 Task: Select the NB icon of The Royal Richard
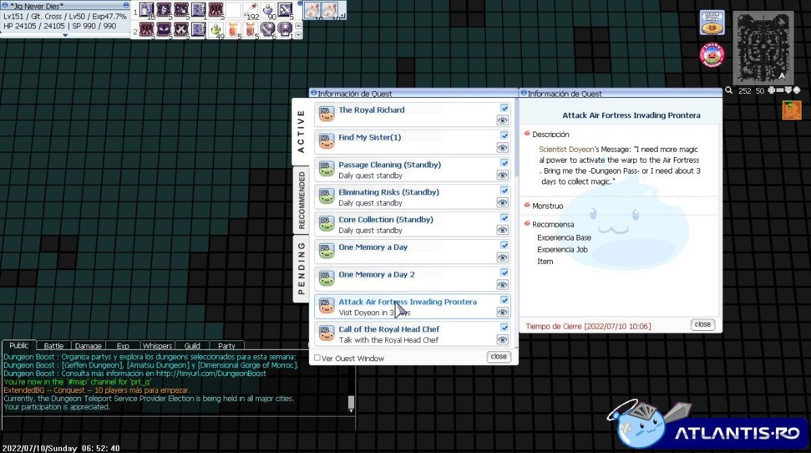327,113
